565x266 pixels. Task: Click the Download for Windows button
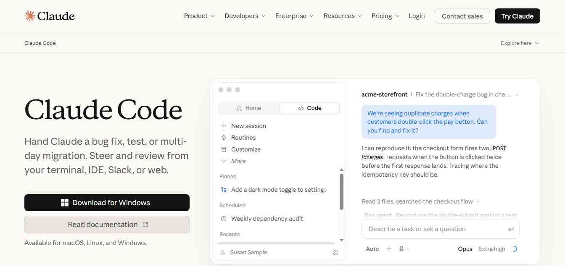107,203
